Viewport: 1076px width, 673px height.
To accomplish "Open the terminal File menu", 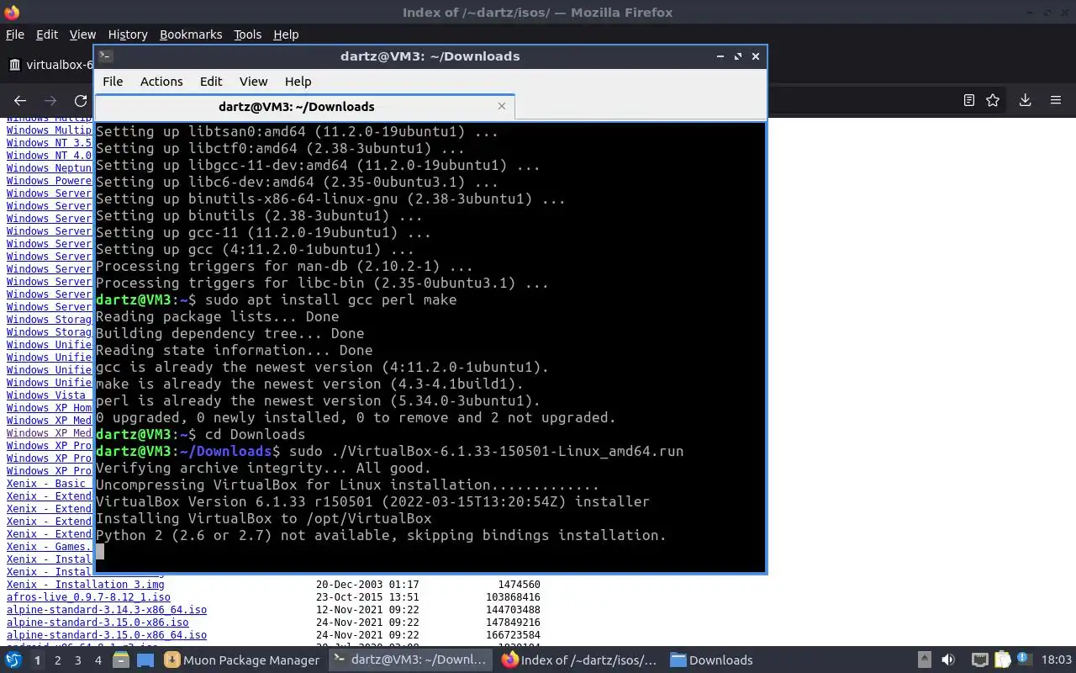I will (113, 82).
